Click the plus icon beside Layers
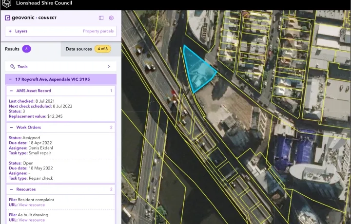351x224 pixels. (x=10, y=31)
